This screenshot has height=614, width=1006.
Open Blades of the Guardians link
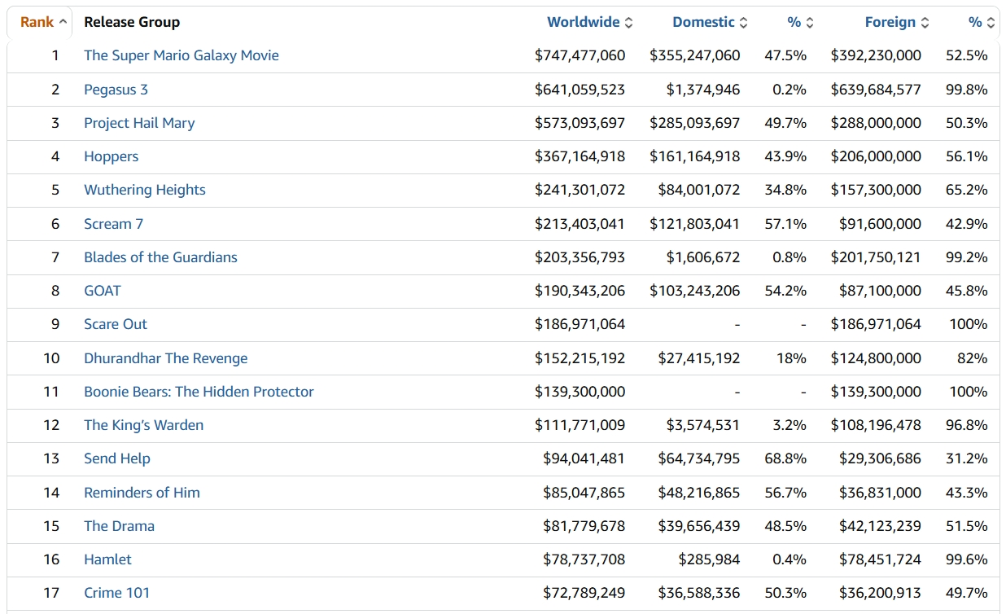[160, 257]
